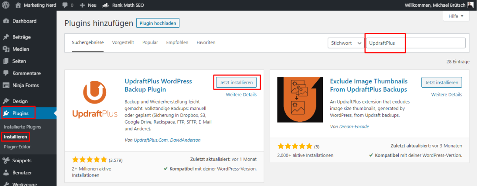477x186 pixels.
Task: Switch to the Suchergebnisse tab
Action: [88, 42]
